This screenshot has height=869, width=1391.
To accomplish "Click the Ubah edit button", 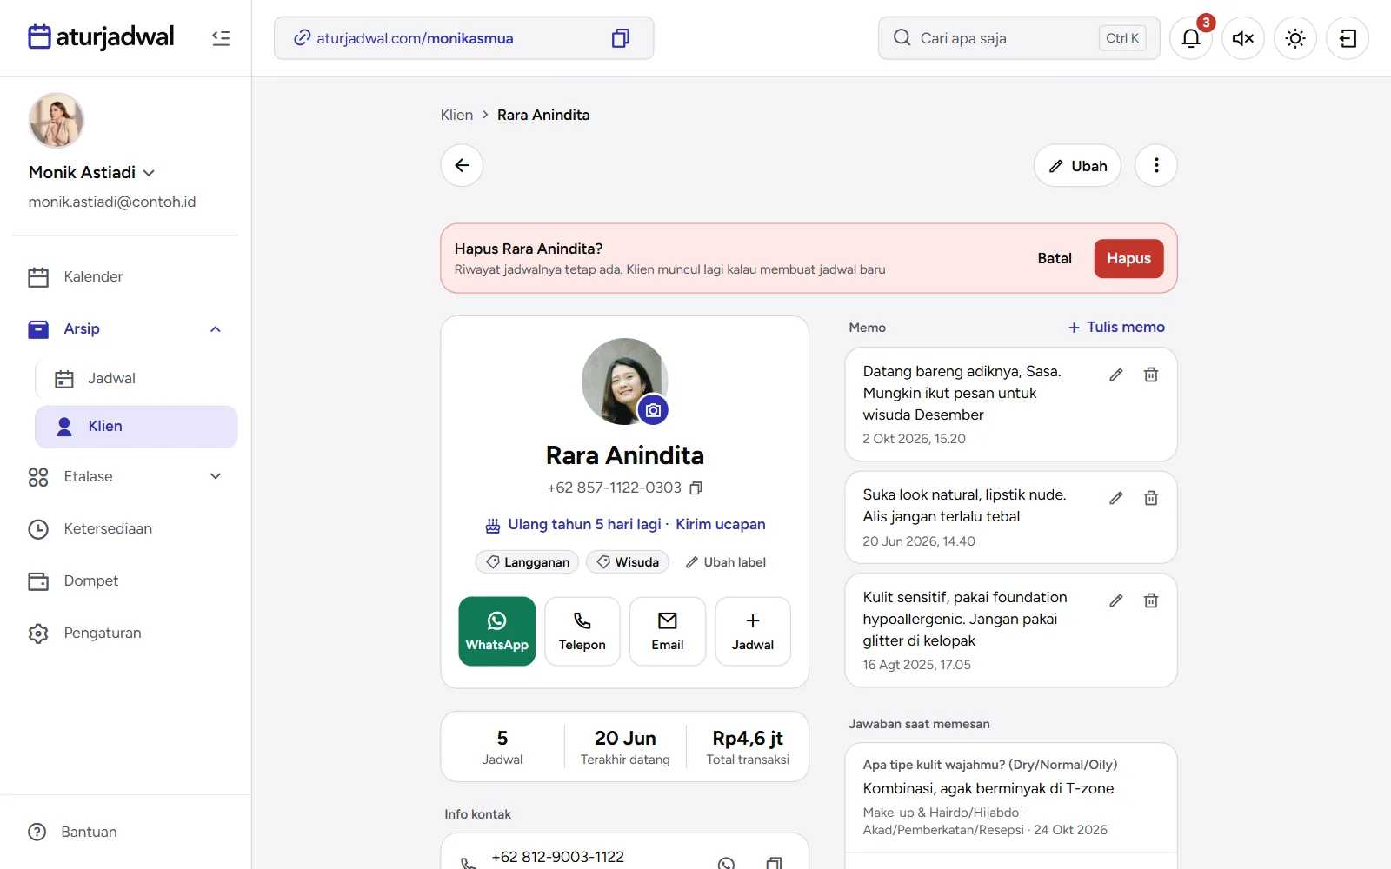I will coord(1077,165).
